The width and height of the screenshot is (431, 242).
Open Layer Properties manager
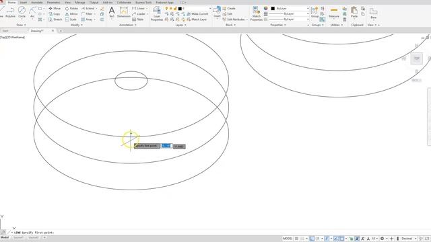157,13
